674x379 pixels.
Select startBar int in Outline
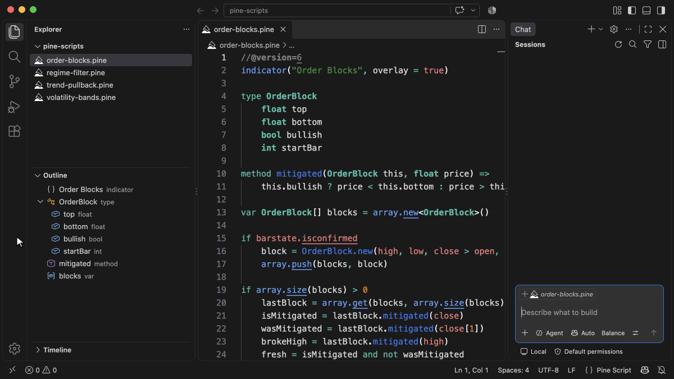pos(111,251)
